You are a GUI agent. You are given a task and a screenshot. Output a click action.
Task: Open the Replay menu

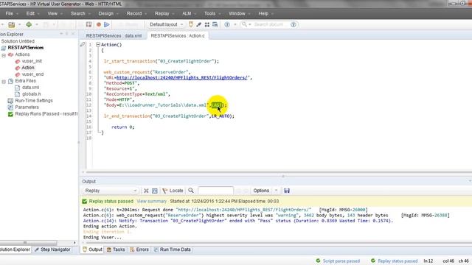tap(162, 13)
